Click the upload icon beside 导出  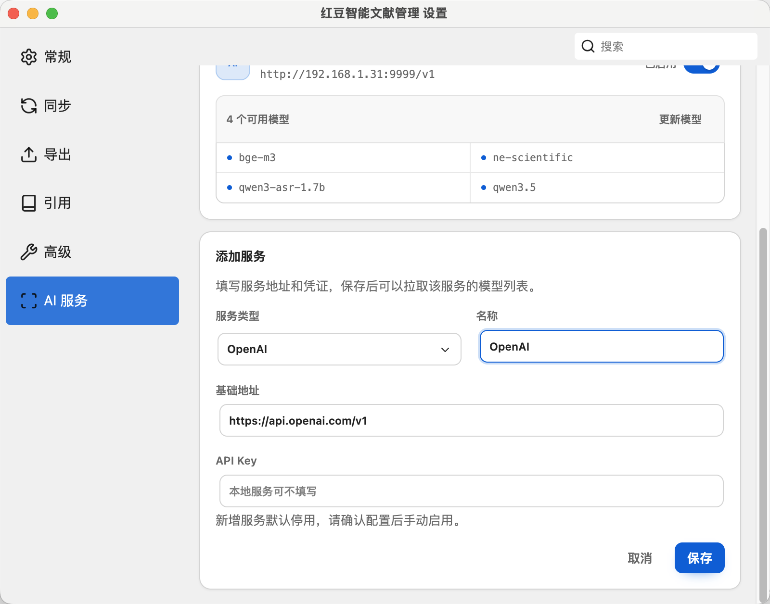click(29, 154)
